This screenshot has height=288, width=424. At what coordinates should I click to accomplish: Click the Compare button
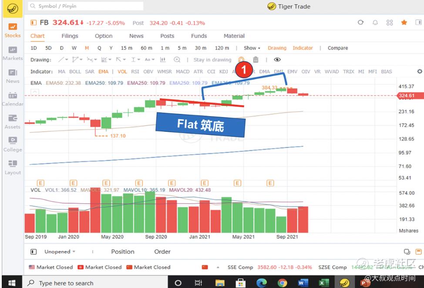(x=338, y=48)
